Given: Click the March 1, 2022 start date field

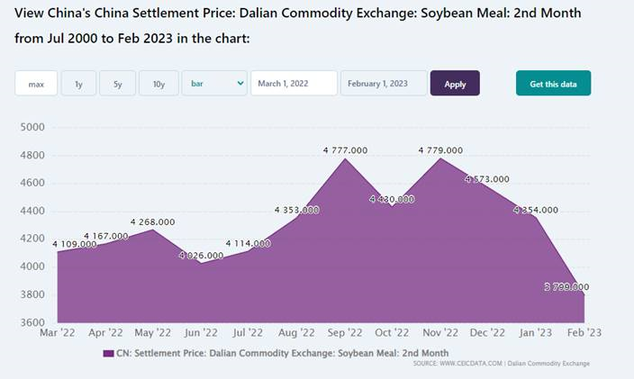Looking at the screenshot, I should 294,84.
